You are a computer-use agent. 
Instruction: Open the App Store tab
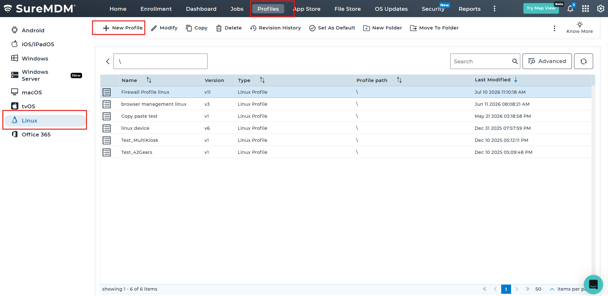tap(307, 9)
